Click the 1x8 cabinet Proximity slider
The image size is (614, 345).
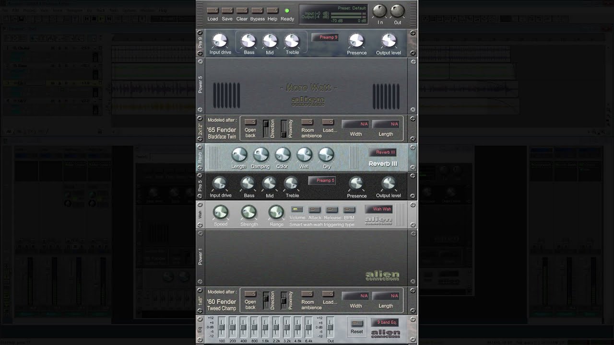click(x=283, y=300)
